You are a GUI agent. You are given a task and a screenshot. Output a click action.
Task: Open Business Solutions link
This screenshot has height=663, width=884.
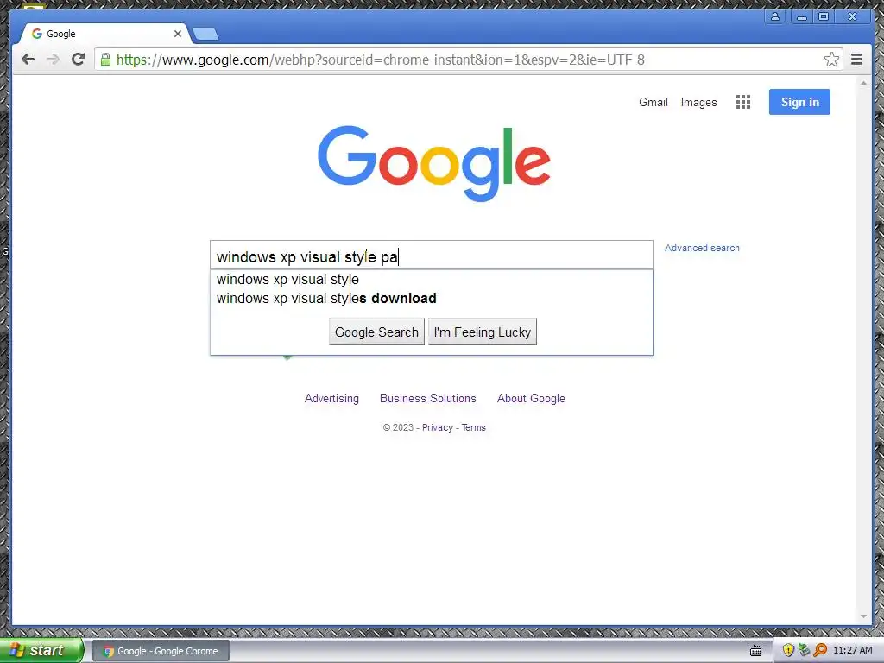(428, 398)
